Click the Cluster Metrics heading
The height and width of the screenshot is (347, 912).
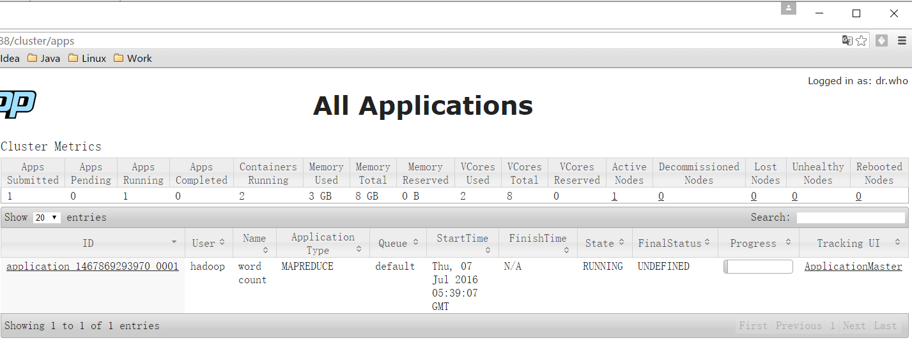pyautogui.click(x=51, y=147)
